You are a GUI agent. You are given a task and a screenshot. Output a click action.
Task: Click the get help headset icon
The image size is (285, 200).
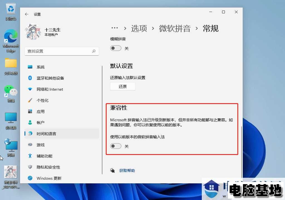tap(112, 171)
